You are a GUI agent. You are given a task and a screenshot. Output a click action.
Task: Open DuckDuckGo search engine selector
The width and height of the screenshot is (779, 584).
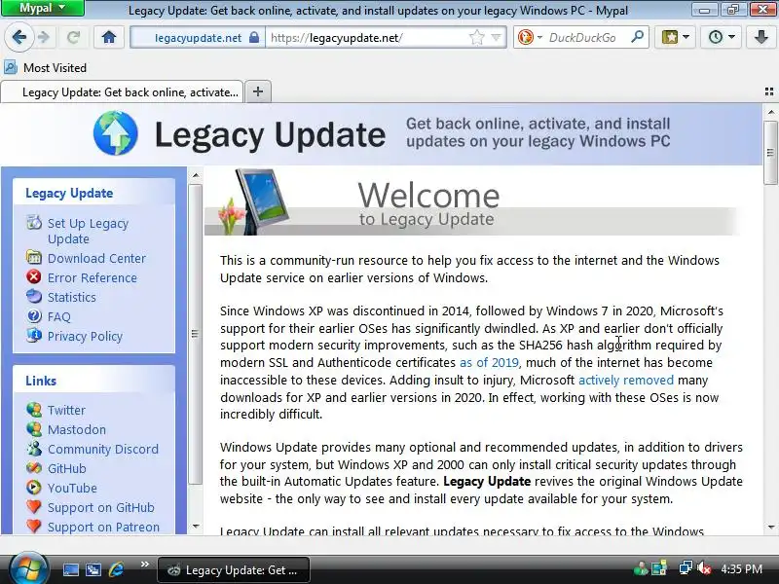coord(529,38)
